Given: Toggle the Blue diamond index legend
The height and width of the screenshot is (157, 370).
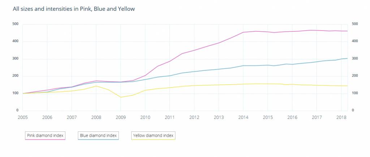Looking at the screenshot, I should pyautogui.click(x=98, y=136).
